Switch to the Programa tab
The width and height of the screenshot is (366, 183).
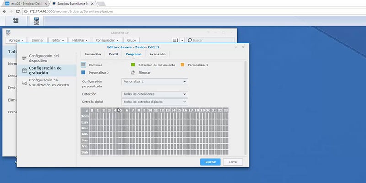point(134,54)
